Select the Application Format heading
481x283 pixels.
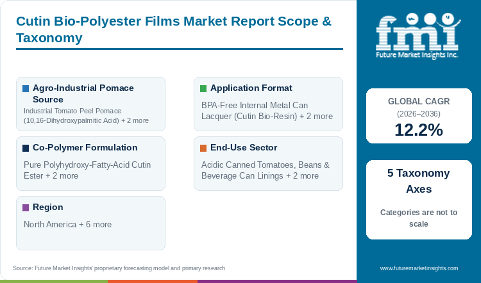(251, 88)
